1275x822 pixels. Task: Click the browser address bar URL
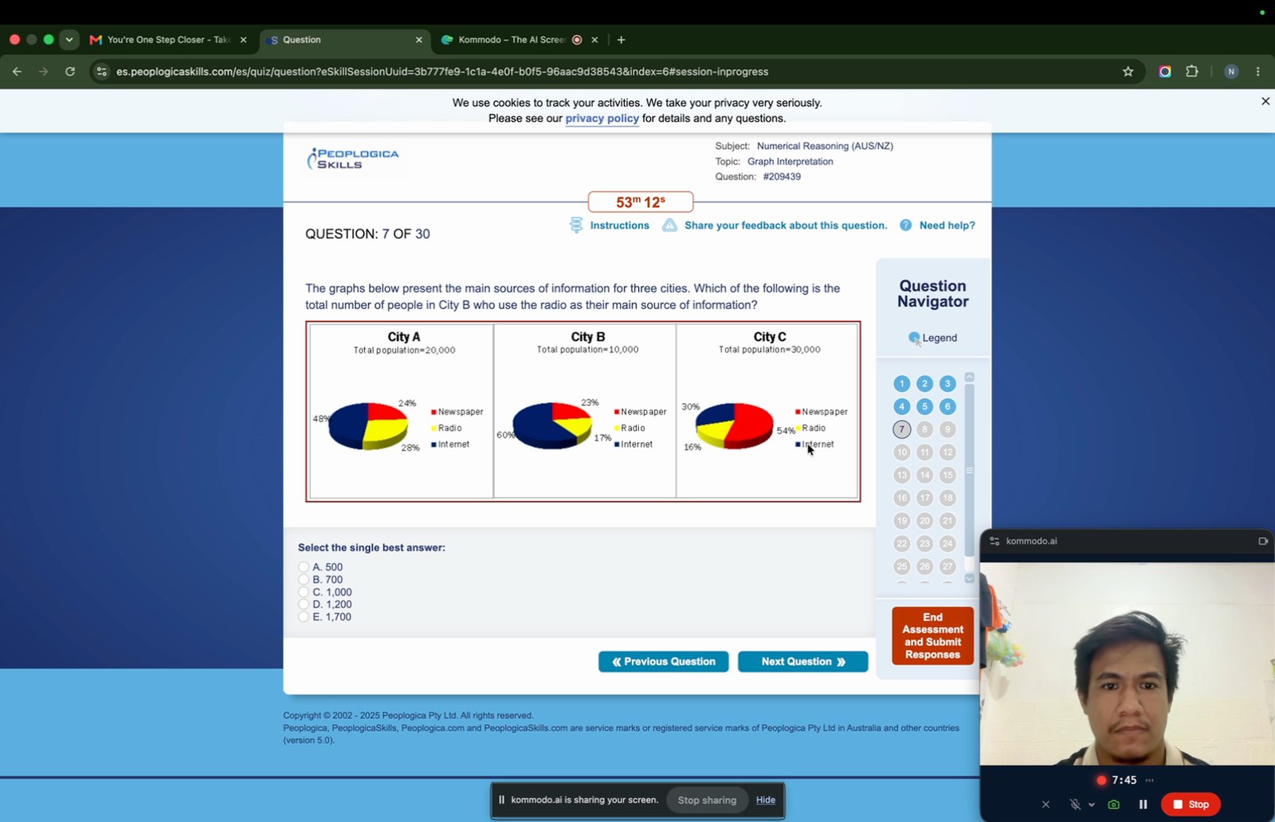point(442,72)
